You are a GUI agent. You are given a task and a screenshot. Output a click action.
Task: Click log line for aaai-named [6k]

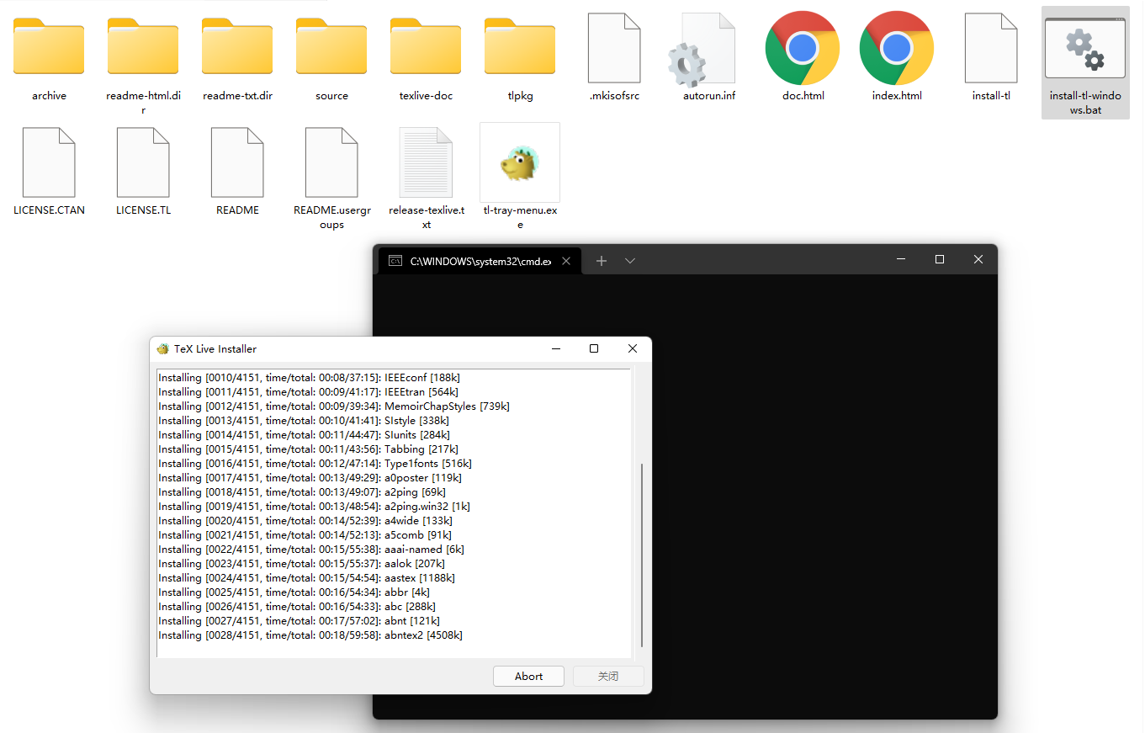(311, 549)
